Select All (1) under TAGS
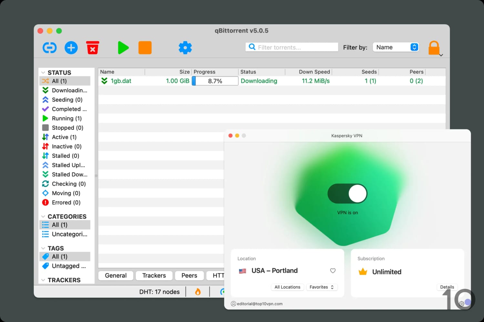Viewport: 484px width, 322px height. pyautogui.click(x=65, y=257)
